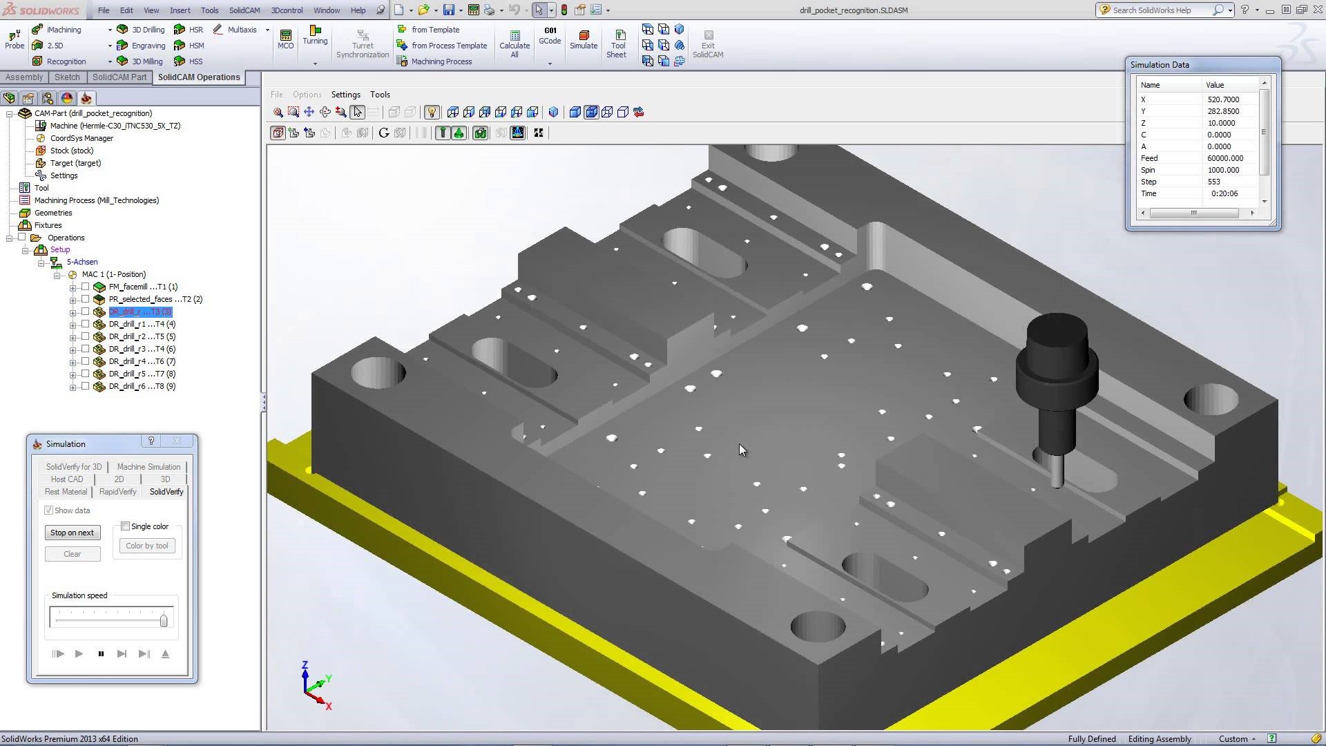
Task: Switch to the Rest Material tab
Action: click(66, 492)
